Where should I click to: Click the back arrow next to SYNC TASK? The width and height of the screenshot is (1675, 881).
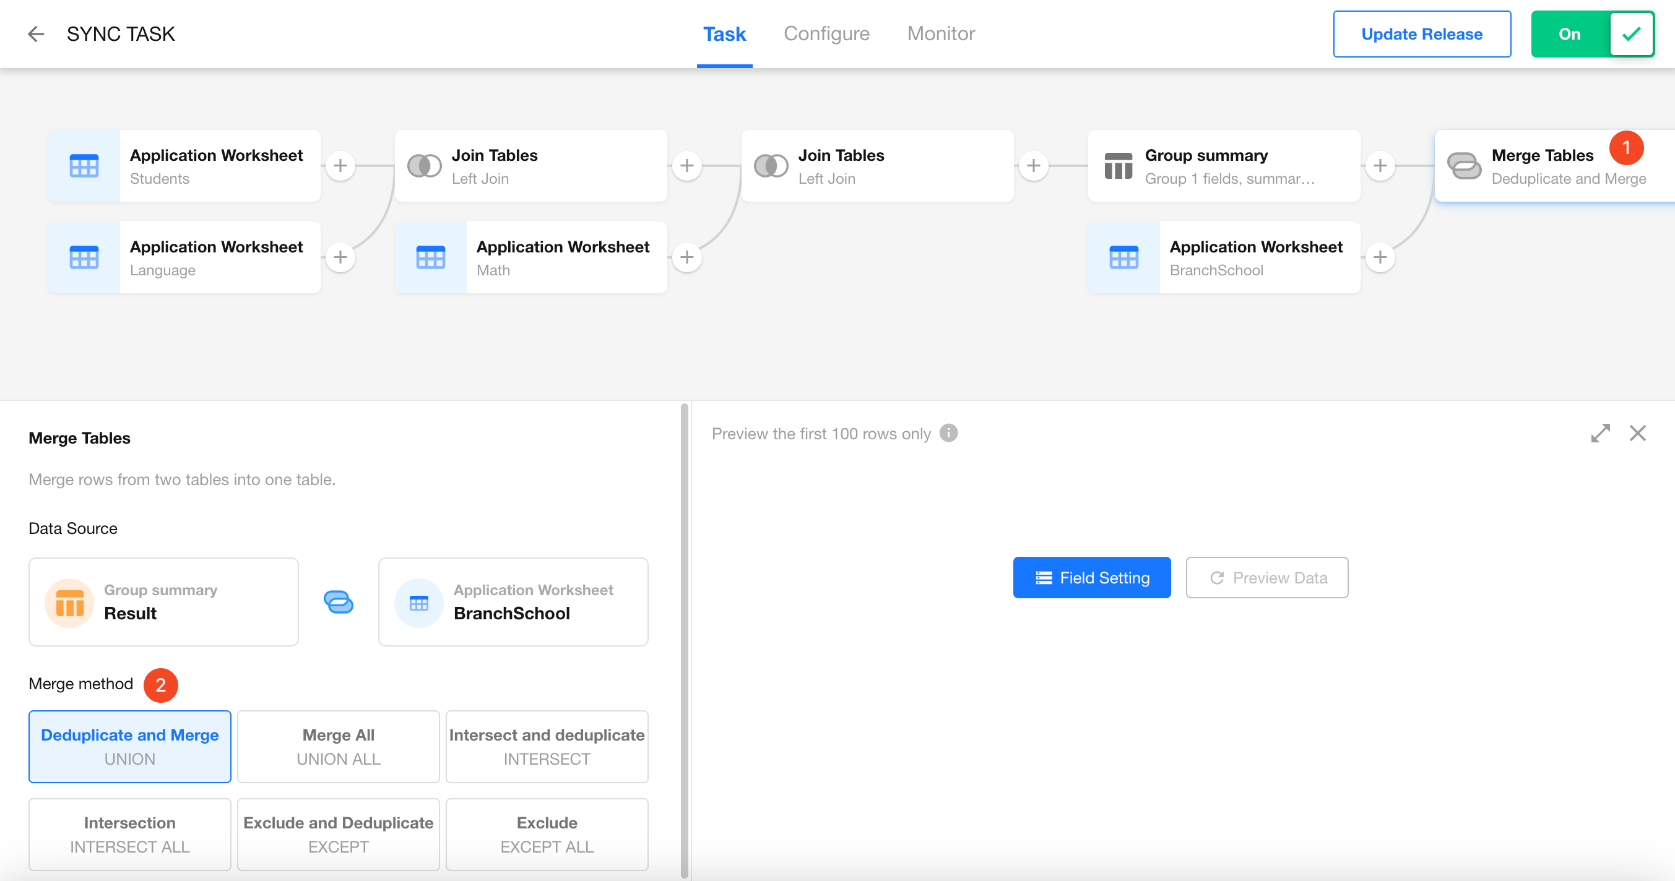pyautogui.click(x=36, y=34)
